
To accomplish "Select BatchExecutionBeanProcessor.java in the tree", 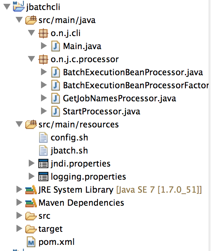I will pyautogui.click(x=133, y=72).
